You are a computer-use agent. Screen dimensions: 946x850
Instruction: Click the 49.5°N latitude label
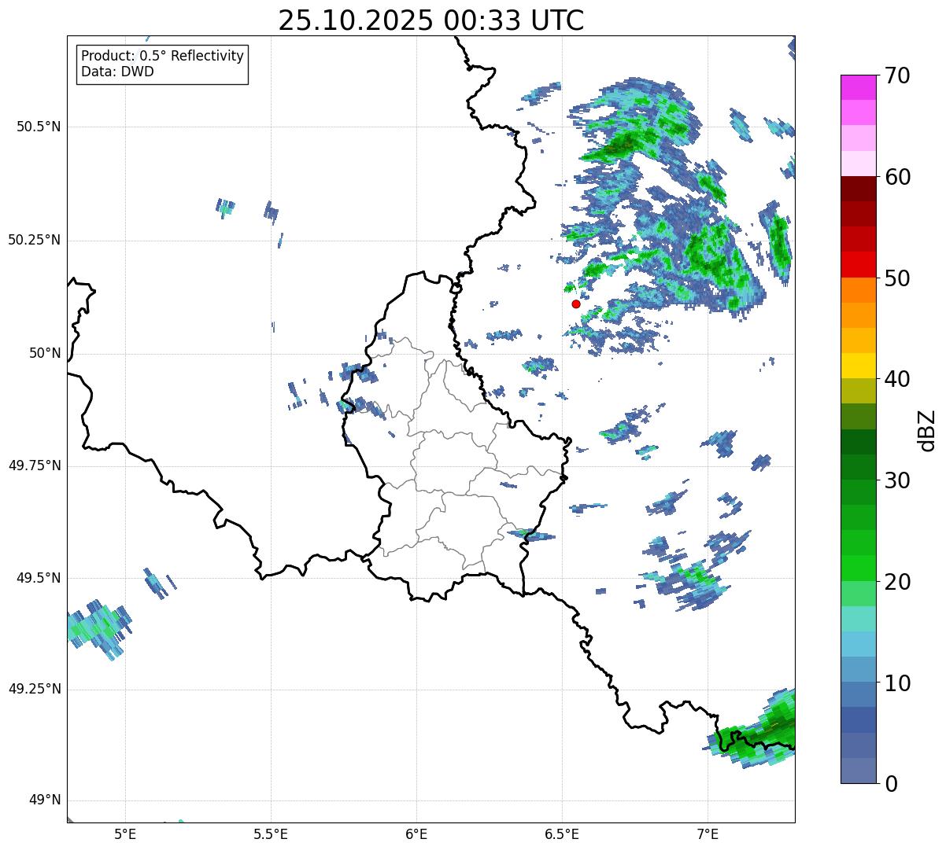click(38, 578)
